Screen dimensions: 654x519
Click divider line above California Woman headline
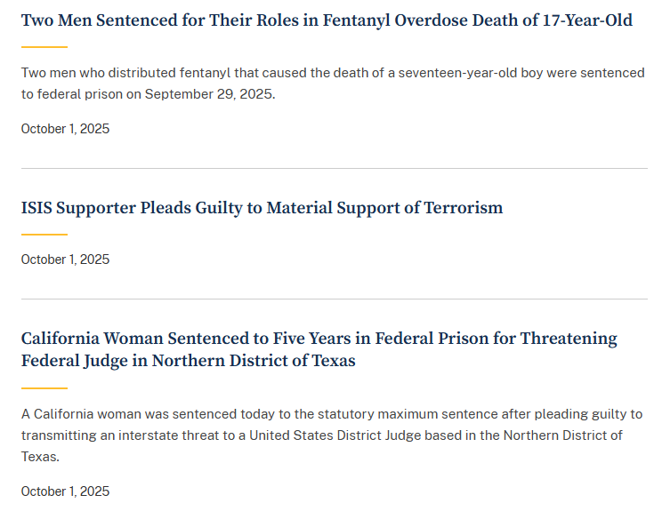(x=334, y=299)
